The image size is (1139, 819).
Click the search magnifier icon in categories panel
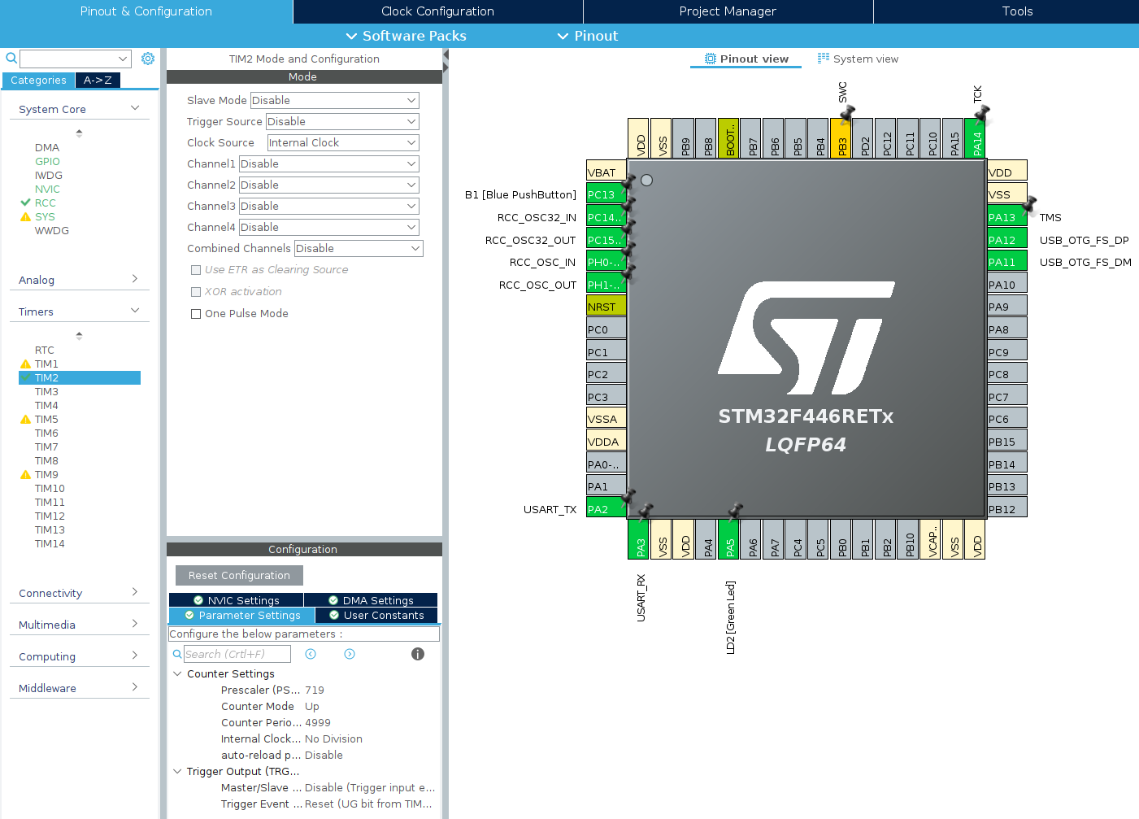pos(11,59)
